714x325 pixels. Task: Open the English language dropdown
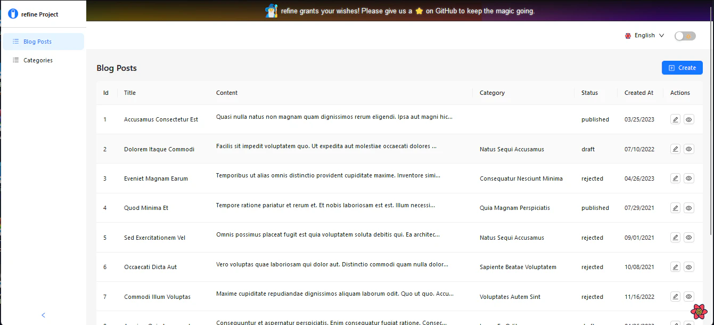(645, 36)
